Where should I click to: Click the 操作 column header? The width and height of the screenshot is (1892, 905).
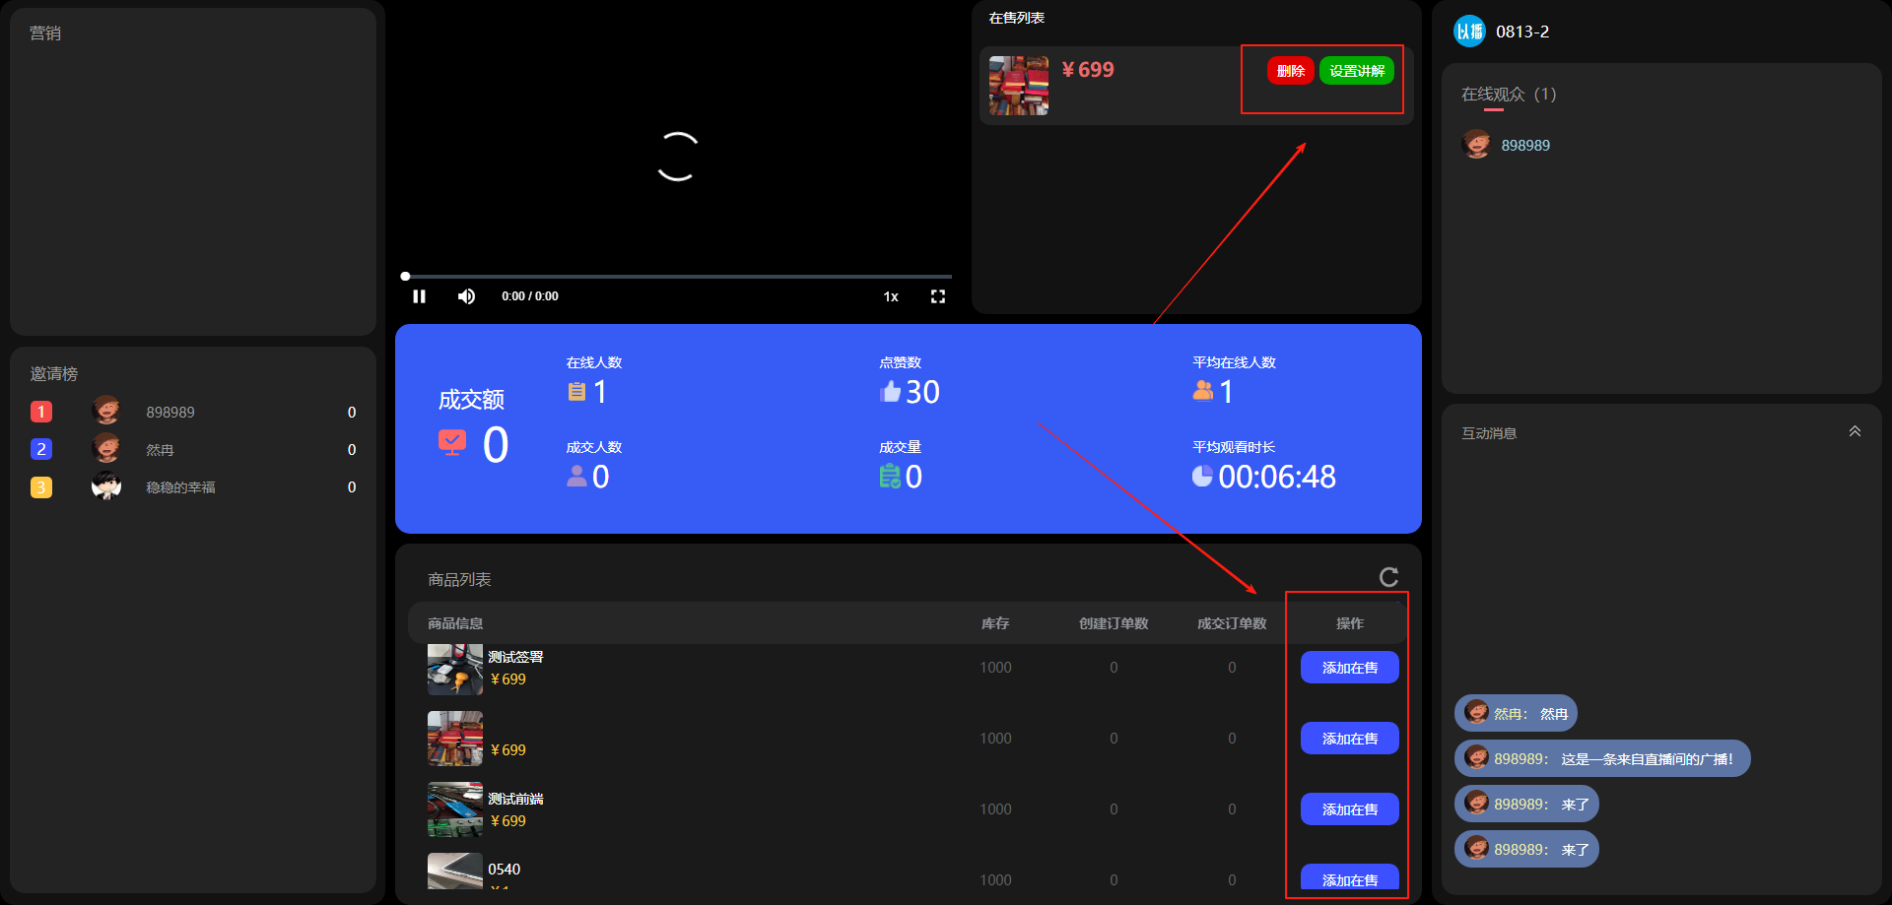tap(1349, 623)
